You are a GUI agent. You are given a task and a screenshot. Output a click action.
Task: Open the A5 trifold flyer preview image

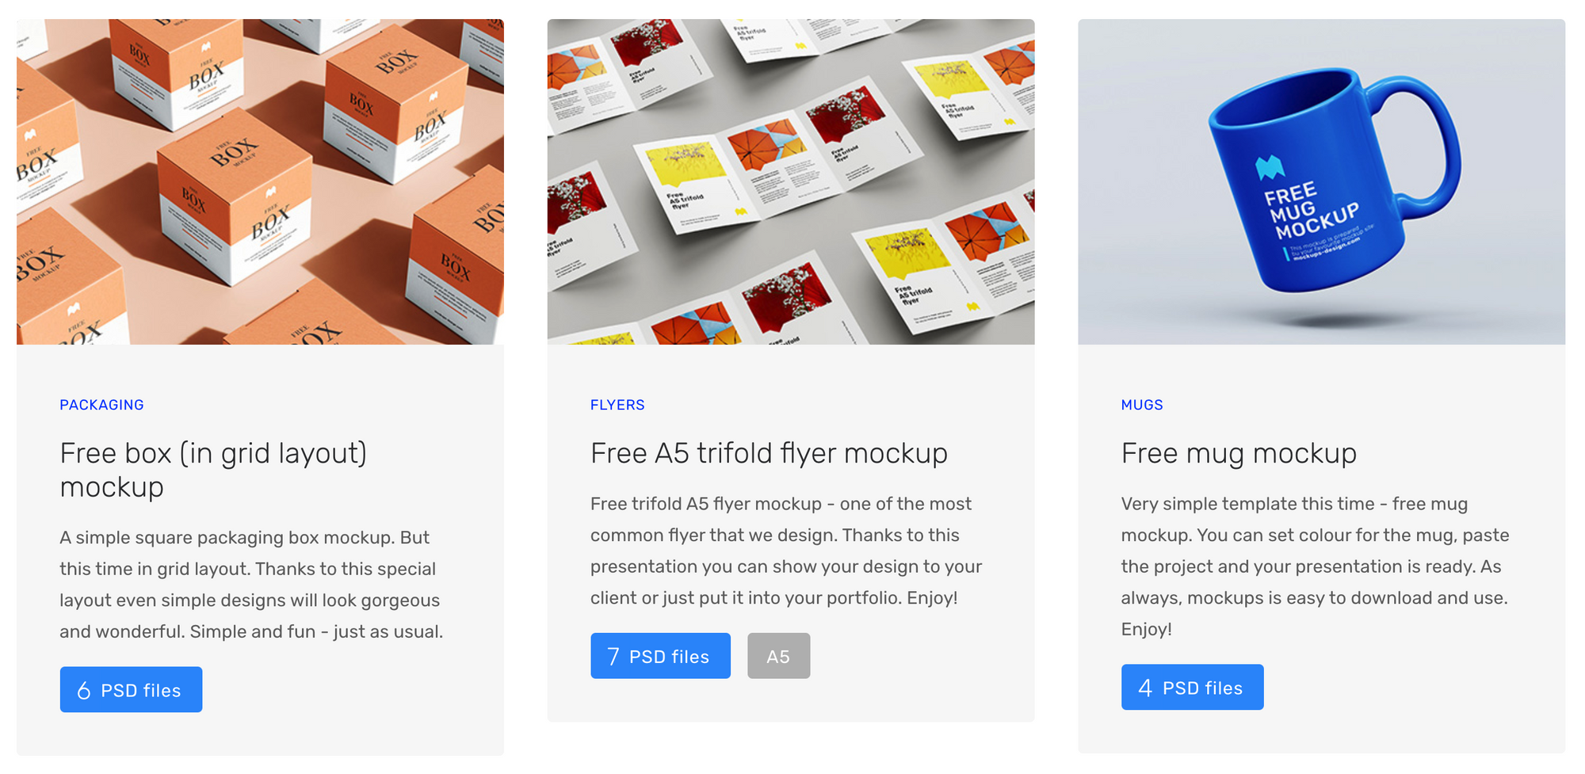click(790, 181)
